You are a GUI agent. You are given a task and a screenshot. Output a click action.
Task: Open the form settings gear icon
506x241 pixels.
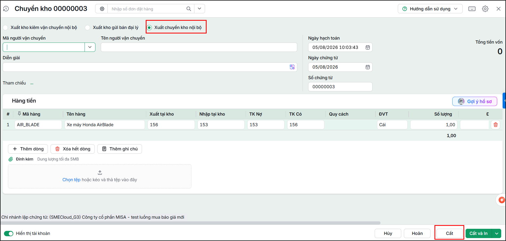485,9
